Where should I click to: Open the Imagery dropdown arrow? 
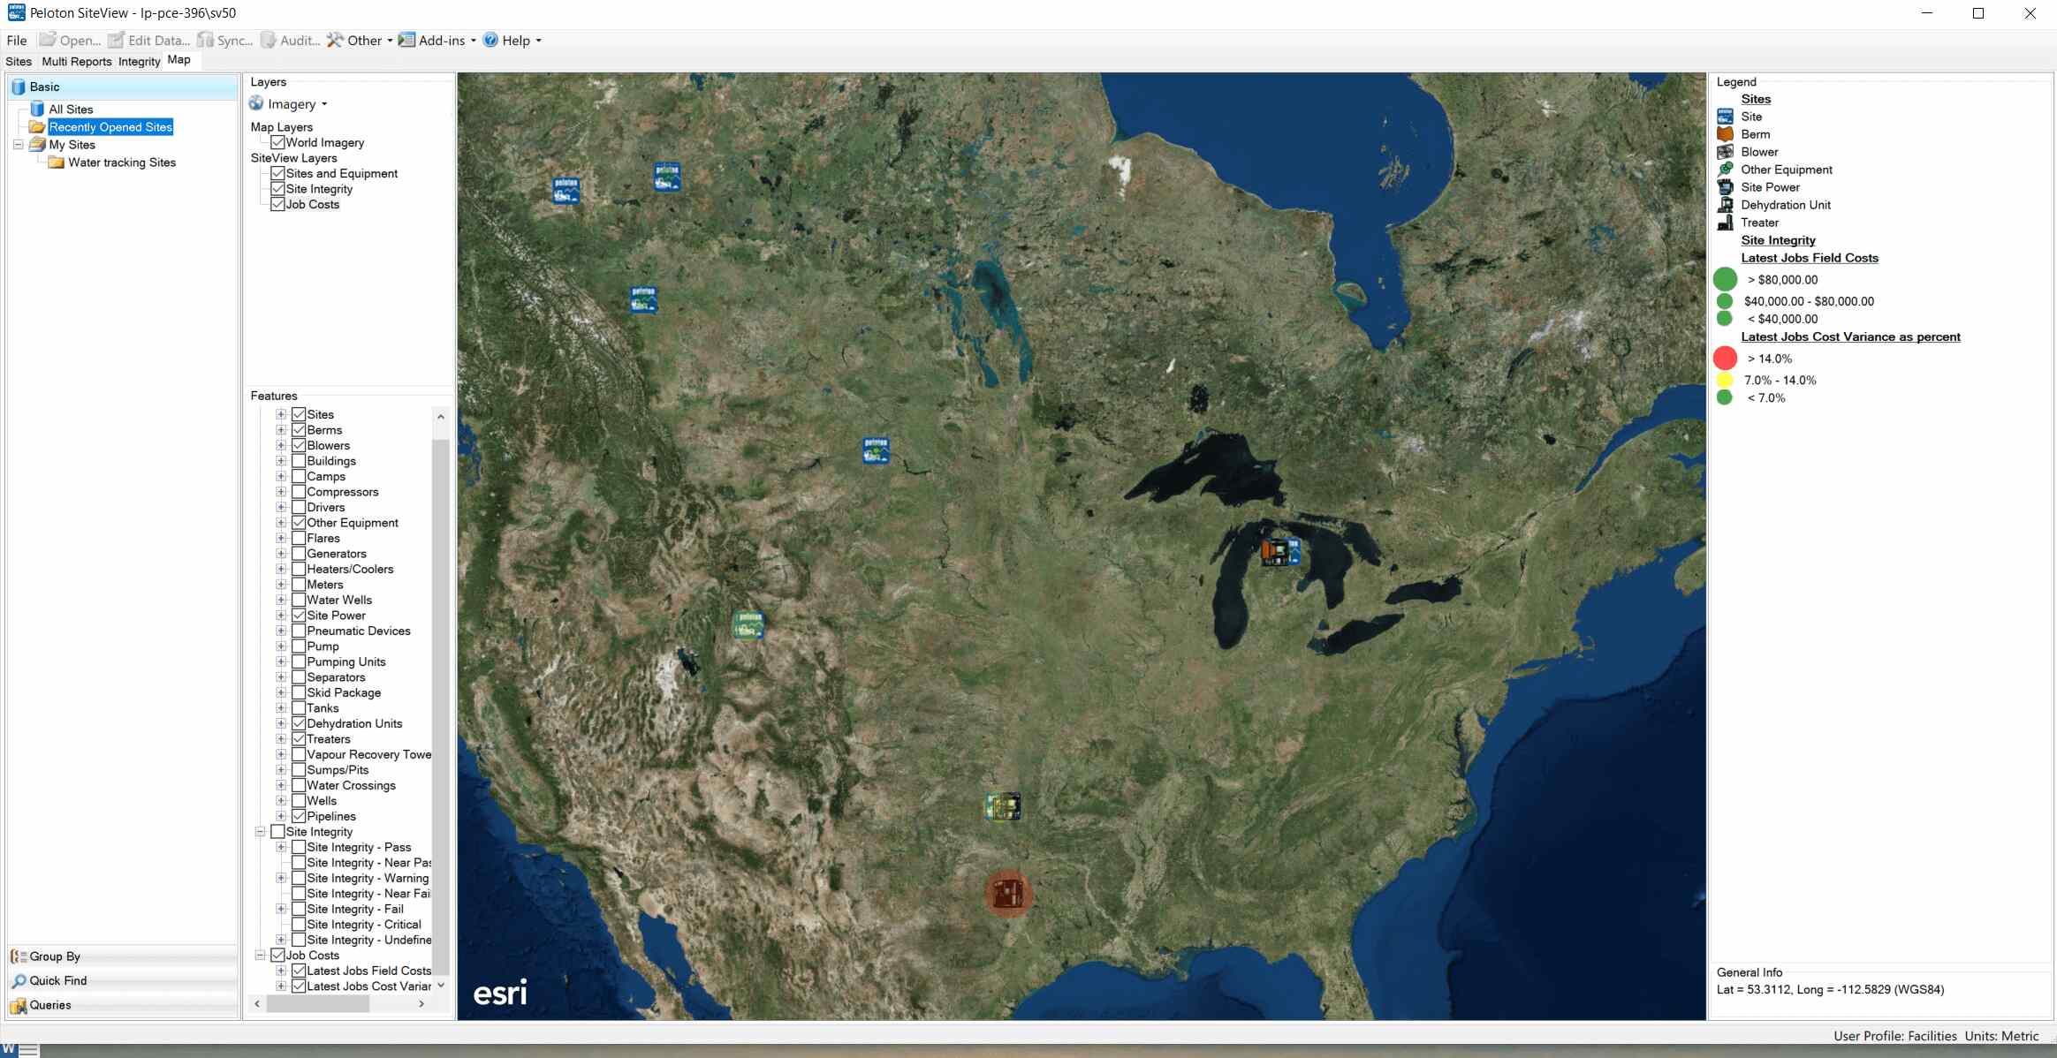click(x=324, y=104)
